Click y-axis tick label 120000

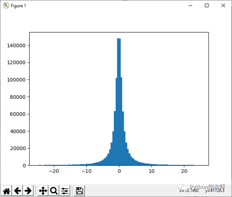click(x=16, y=63)
